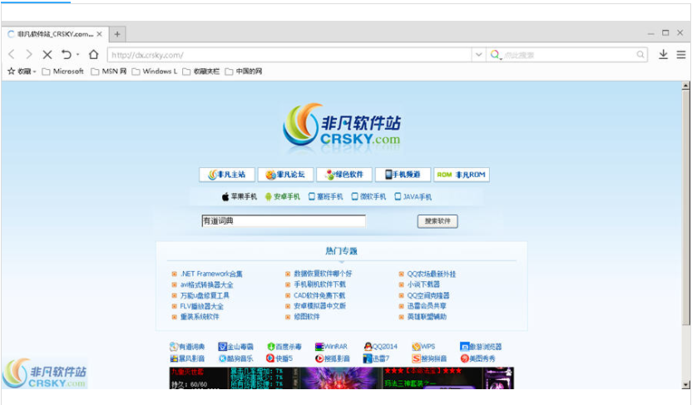The height and width of the screenshot is (405, 692).
Task: Click the WinRAR app icon
Action: 319,346
